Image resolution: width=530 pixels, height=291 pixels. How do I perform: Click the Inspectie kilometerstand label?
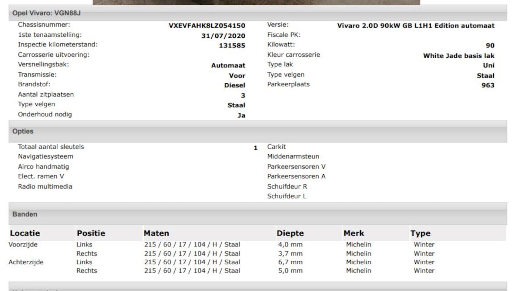click(58, 45)
